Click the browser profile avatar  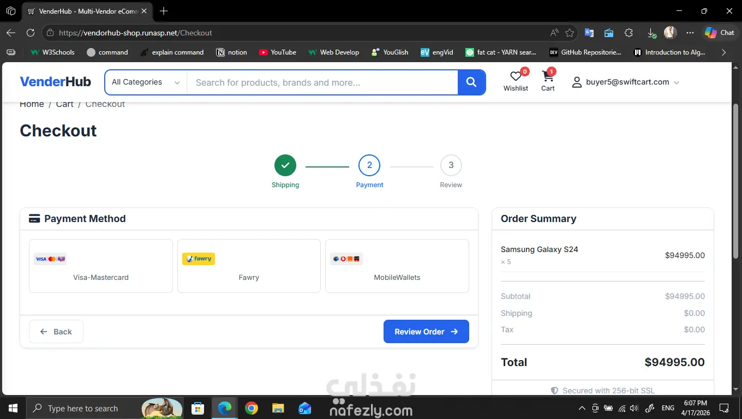pyautogui.click(x=671, y=33)
